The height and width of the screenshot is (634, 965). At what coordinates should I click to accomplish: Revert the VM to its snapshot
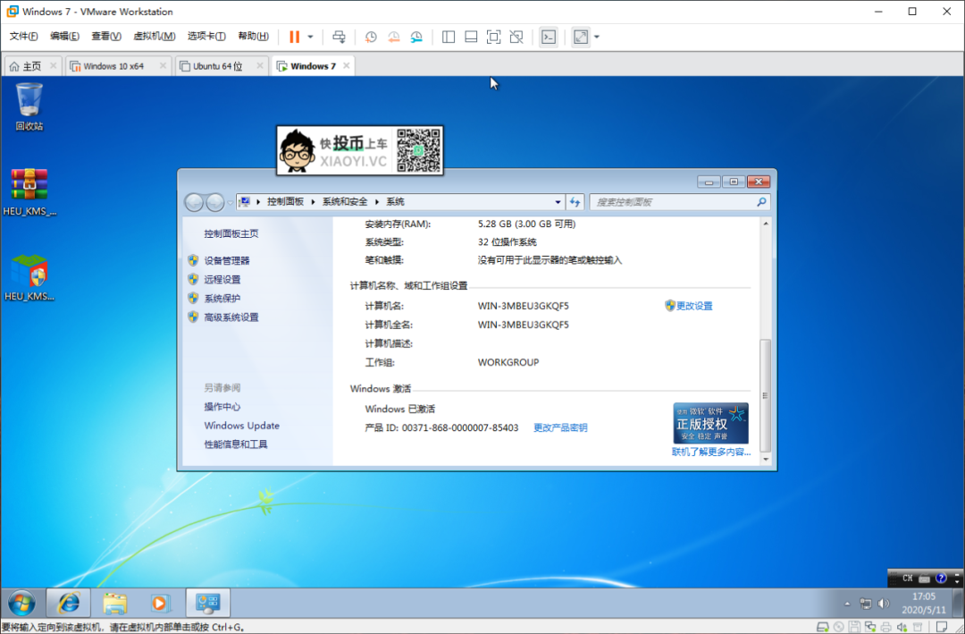[394, 37]
